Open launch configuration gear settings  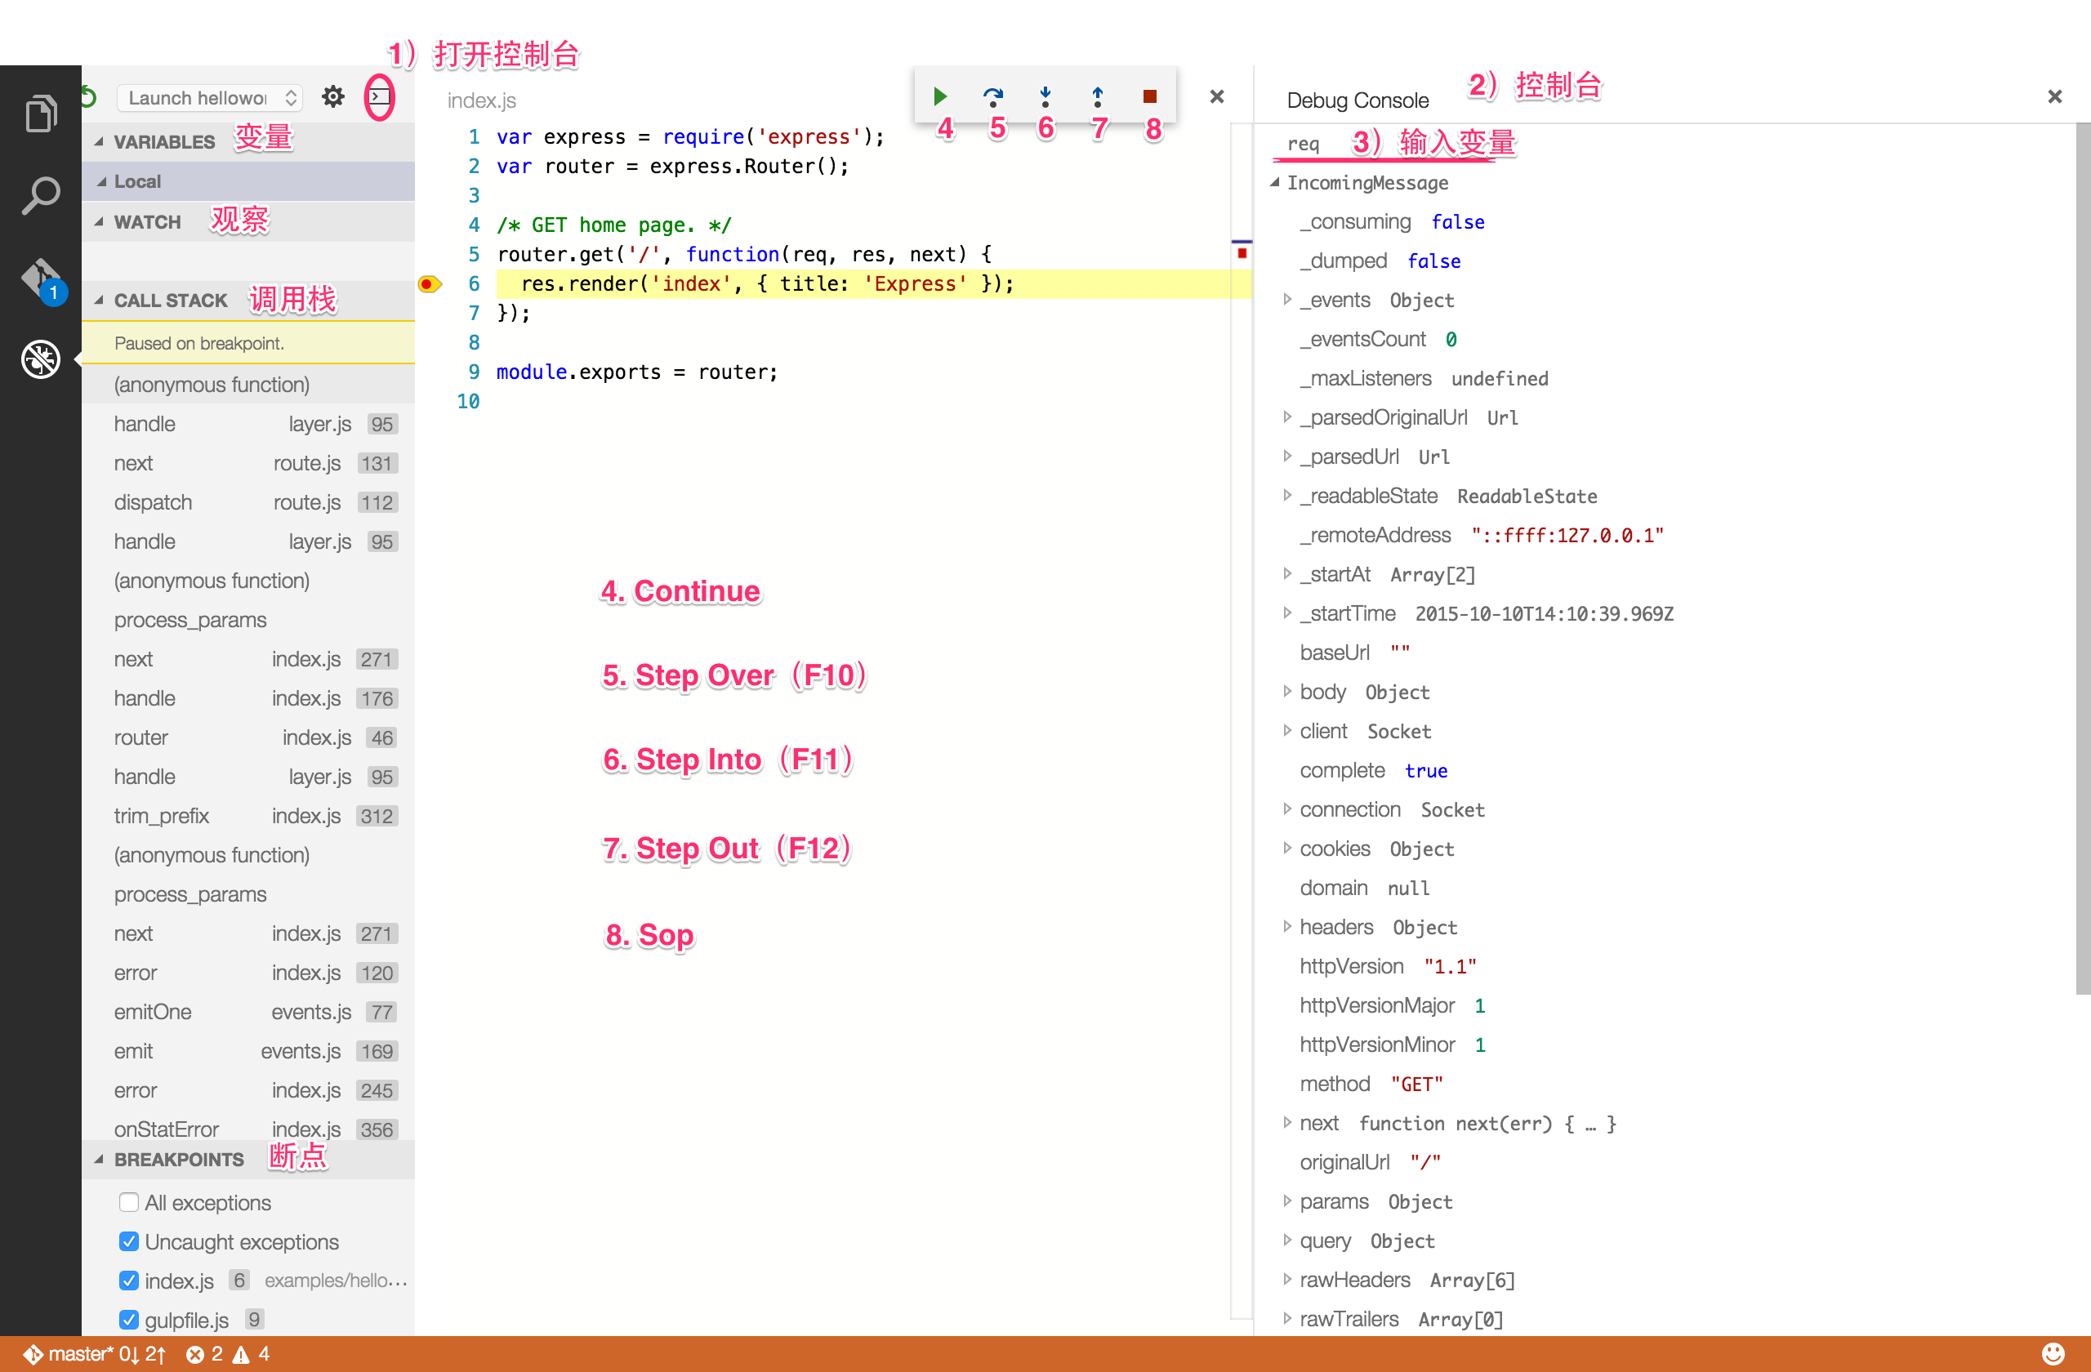tap(333, 96)
